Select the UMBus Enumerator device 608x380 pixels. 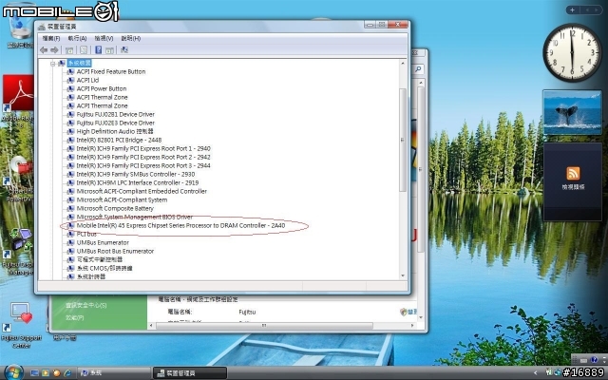103,242
